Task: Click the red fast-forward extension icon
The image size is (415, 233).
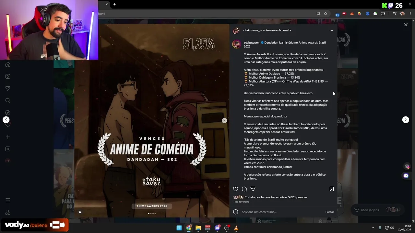Action: click(x=344, y=14)
